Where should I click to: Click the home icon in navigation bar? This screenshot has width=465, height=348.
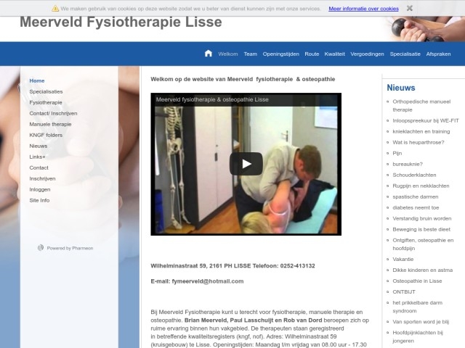[x=209, y=54]
